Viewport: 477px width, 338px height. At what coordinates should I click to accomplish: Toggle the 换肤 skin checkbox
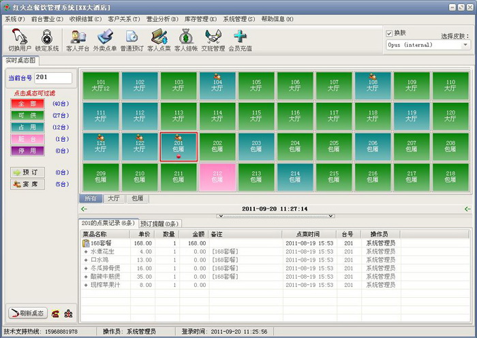[x=389, y=33]
